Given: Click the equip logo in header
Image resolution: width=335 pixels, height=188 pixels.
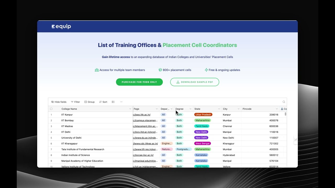Looking at the screenshot, I should coord(61,26).
